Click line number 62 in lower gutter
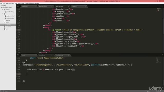This screenshot has width=164, height=92. pos(18,74)
